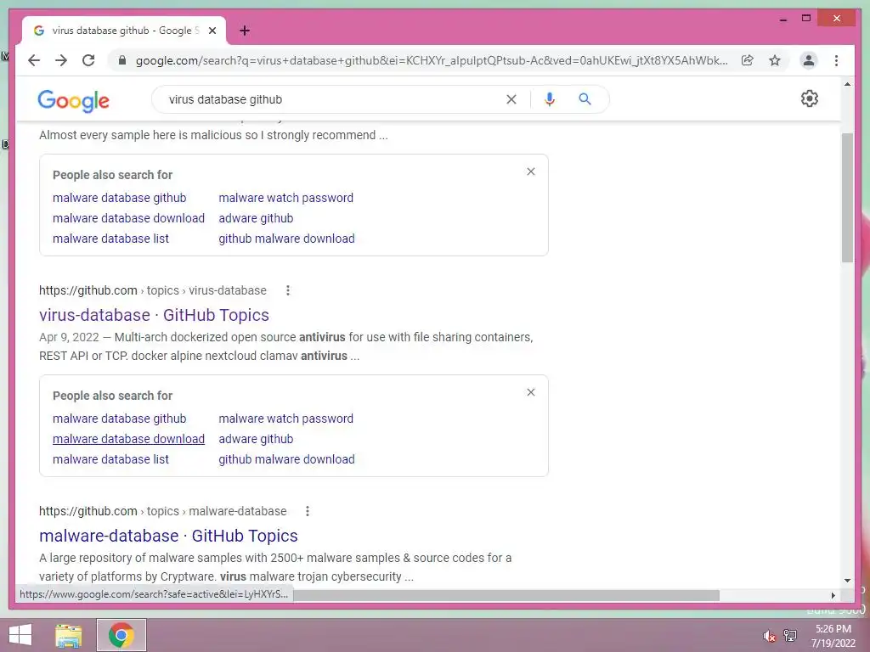Click underlined 'malware database download' in second box
The image size is (870, 652).
point(129,439)
